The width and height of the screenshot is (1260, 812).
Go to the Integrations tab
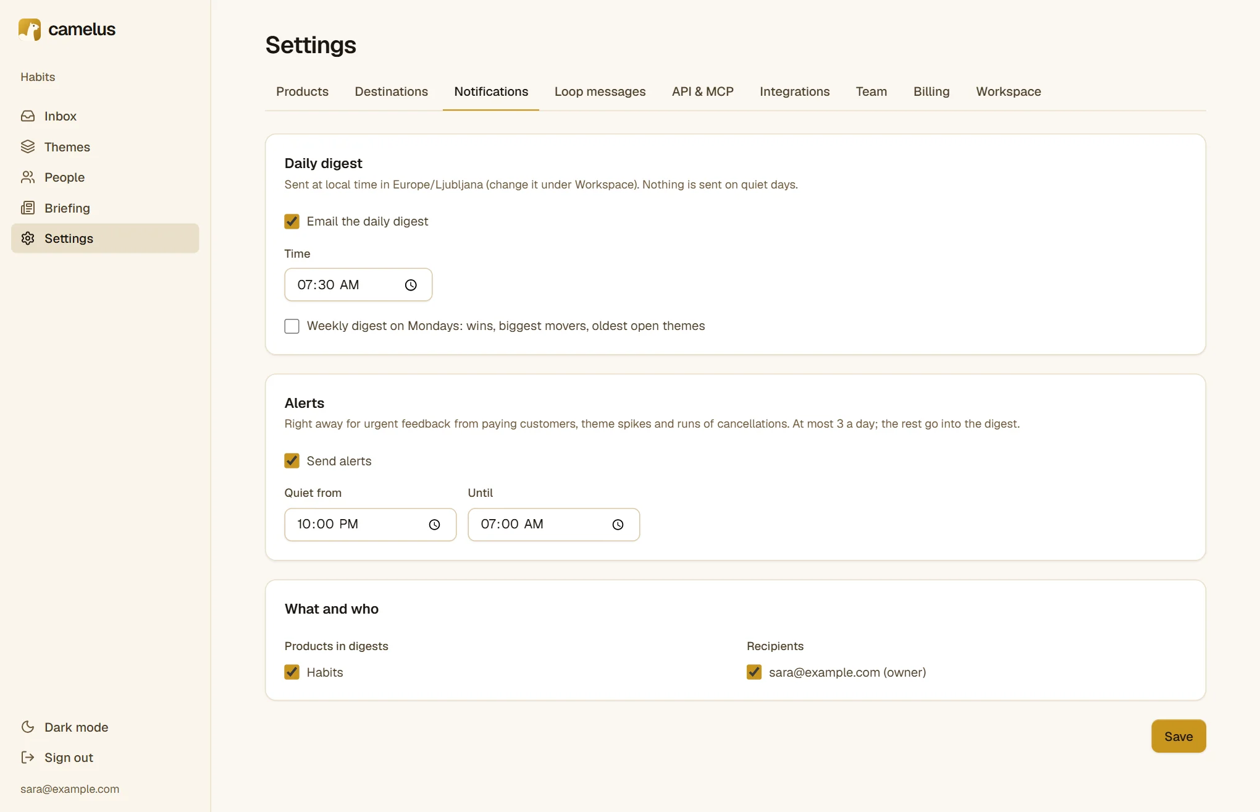tap(794, 91)
